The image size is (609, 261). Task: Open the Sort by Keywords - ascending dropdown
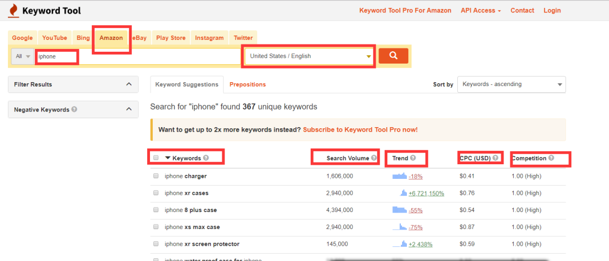point(511,84)
